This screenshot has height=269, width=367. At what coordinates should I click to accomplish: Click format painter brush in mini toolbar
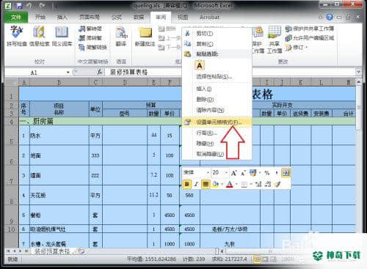(x=277, y=184)
